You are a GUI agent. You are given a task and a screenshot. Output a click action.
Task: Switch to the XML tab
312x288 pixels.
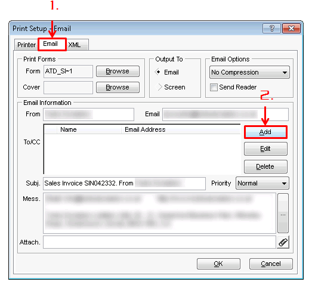point(75,45)
